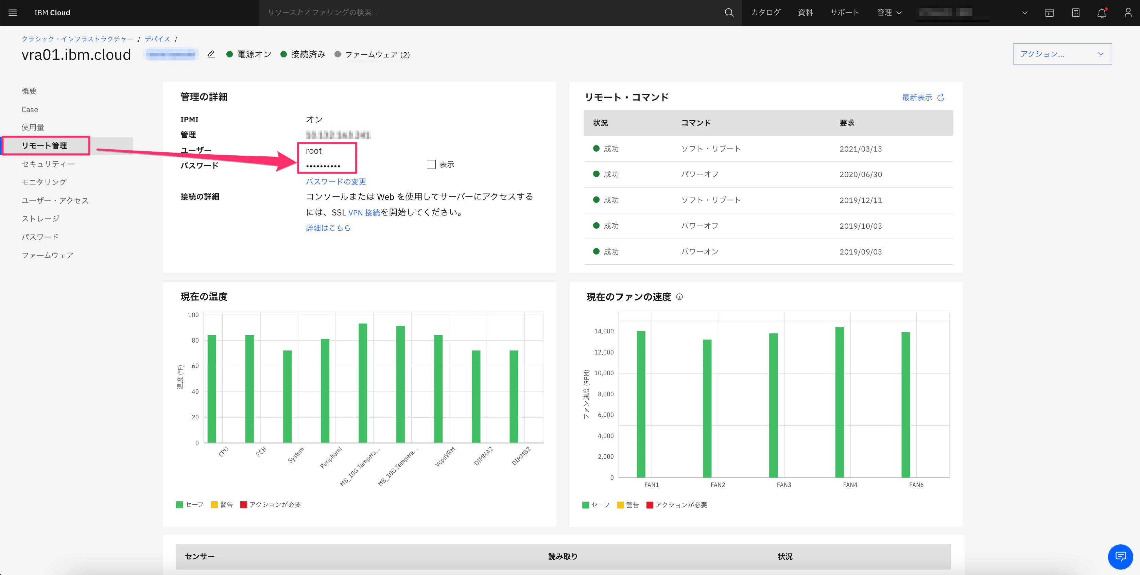Select ストレージ in the side navigation
This screenshot has height=575, width=1140.
click(x=40, y=219)
